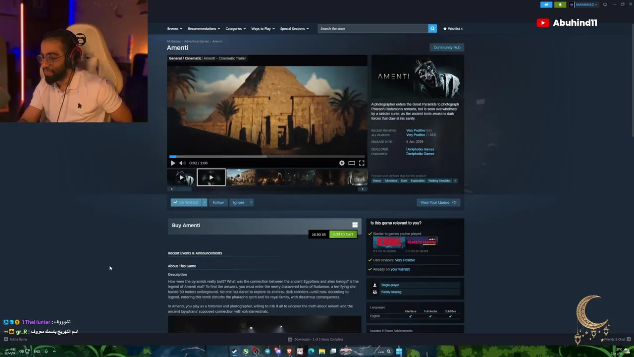Open dropdown arrow next to Ignore
Viewport: 634px width, 357px height.
[251, 202]
